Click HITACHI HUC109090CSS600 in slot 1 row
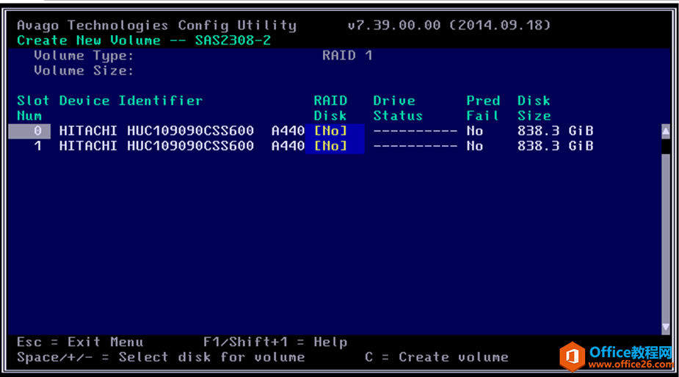This screenshot has height=377, width=679. pyautogui.click(x=156, y=146)
